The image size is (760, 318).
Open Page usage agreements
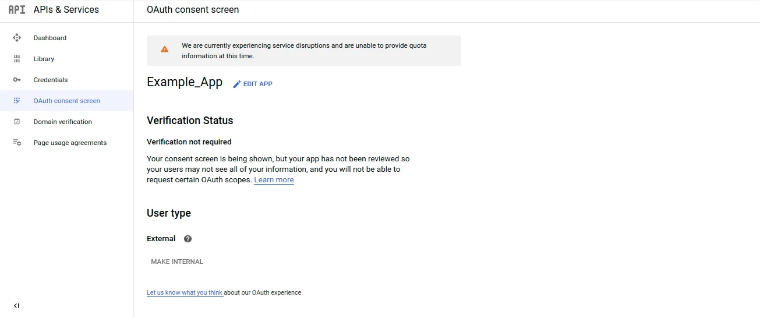(66, 143)
